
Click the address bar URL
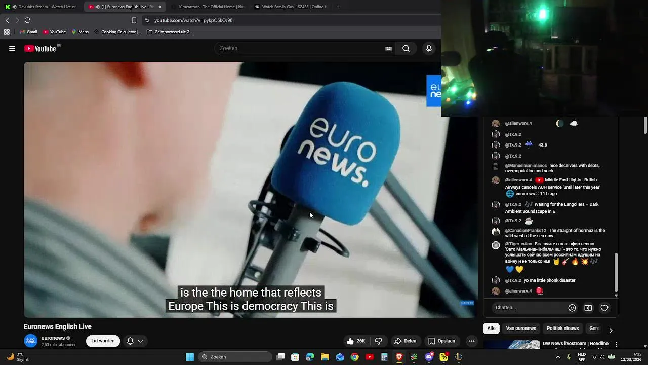coord(193,20)
